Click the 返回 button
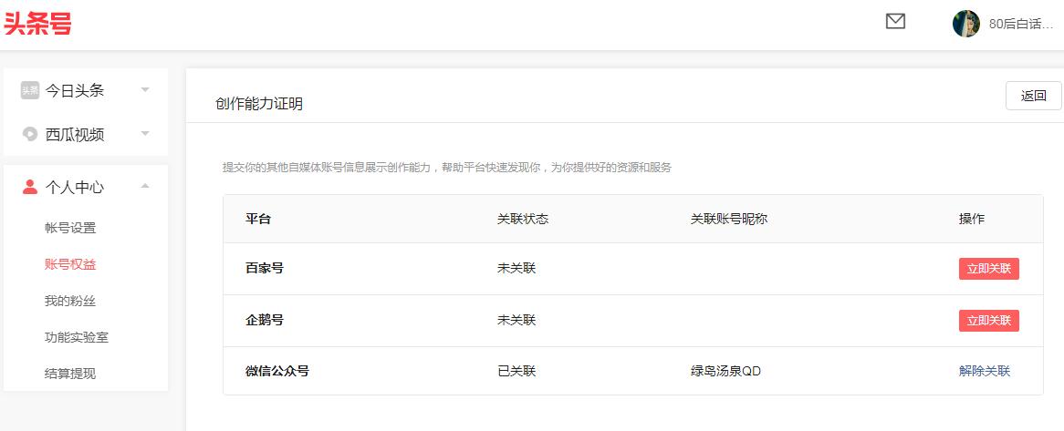 coord(1034,96)
